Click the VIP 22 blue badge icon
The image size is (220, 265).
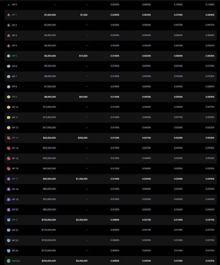(8, 230)
